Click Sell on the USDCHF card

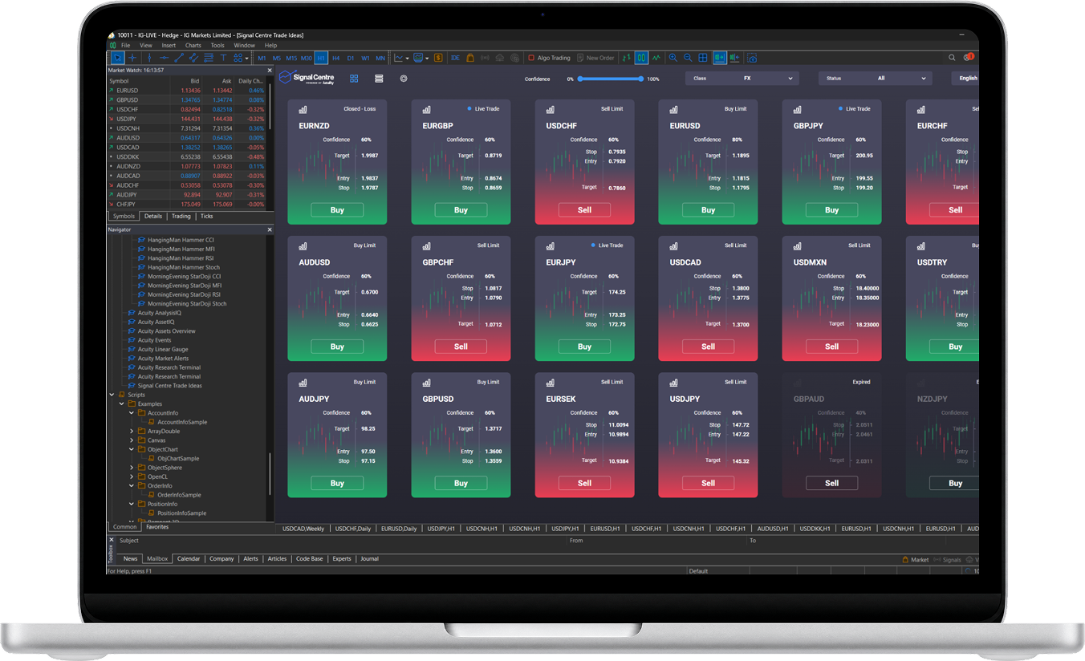pyautogui.click(x=584, y=210)
